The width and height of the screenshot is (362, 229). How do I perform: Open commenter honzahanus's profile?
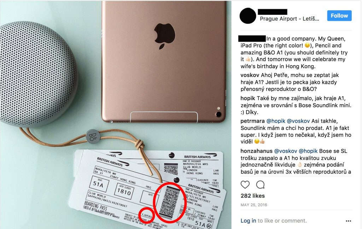point(257,151)
